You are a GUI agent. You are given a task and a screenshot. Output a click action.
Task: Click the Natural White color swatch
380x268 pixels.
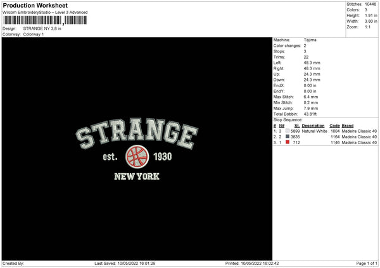point(288,131)
